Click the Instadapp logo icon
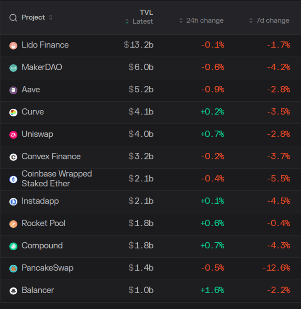Image resolution: width=301 pixels, height=309 pixels. (13, 201)
